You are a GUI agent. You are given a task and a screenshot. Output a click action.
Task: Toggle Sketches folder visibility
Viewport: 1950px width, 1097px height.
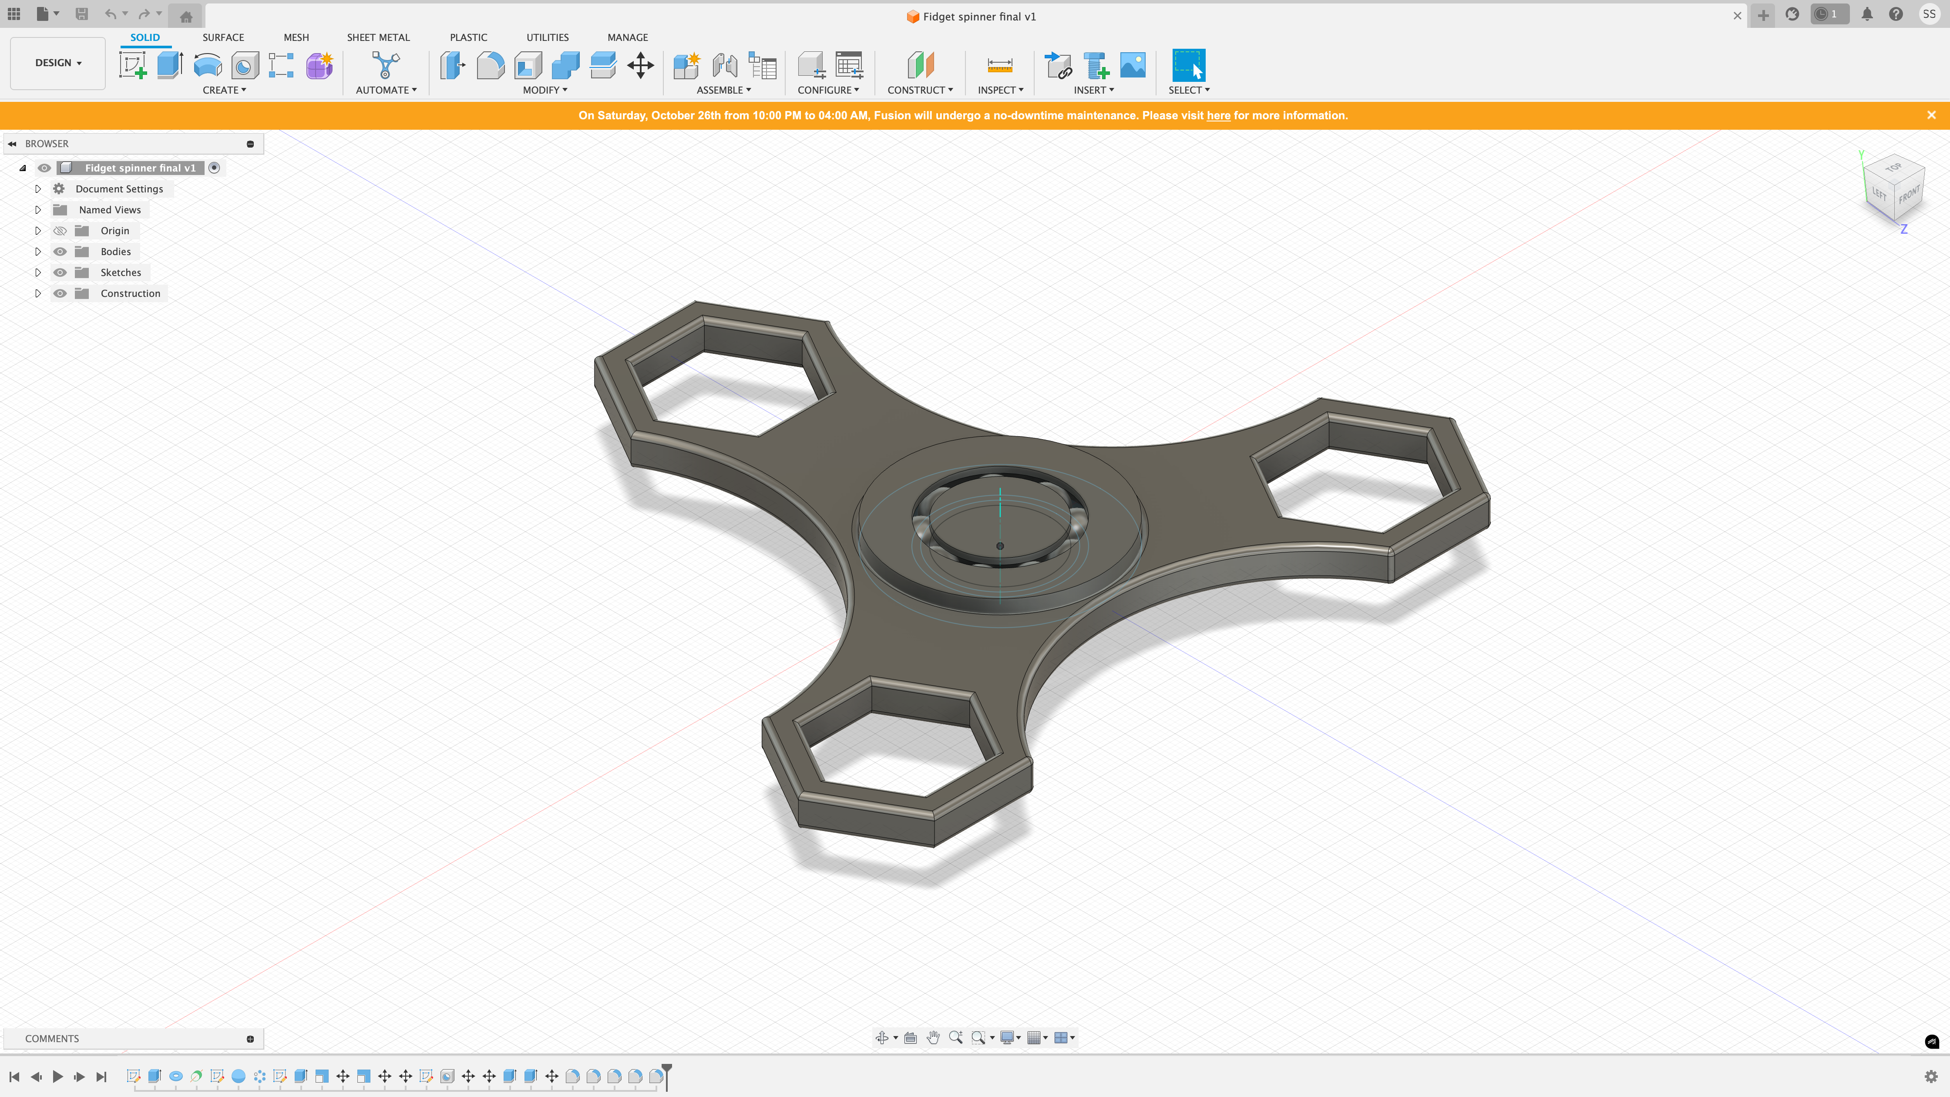pyautogui.click(x=60, y=273)
